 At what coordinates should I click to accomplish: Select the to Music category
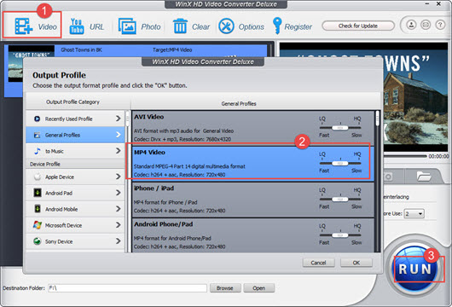[x=75, y=151]
